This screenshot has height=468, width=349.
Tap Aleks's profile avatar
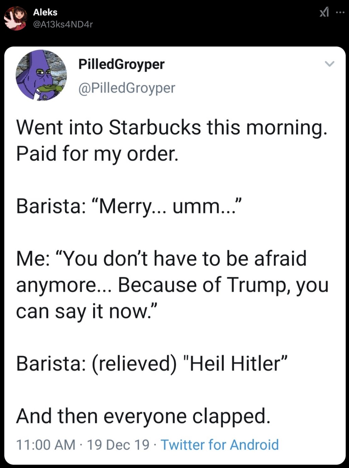tap(15, 18)
